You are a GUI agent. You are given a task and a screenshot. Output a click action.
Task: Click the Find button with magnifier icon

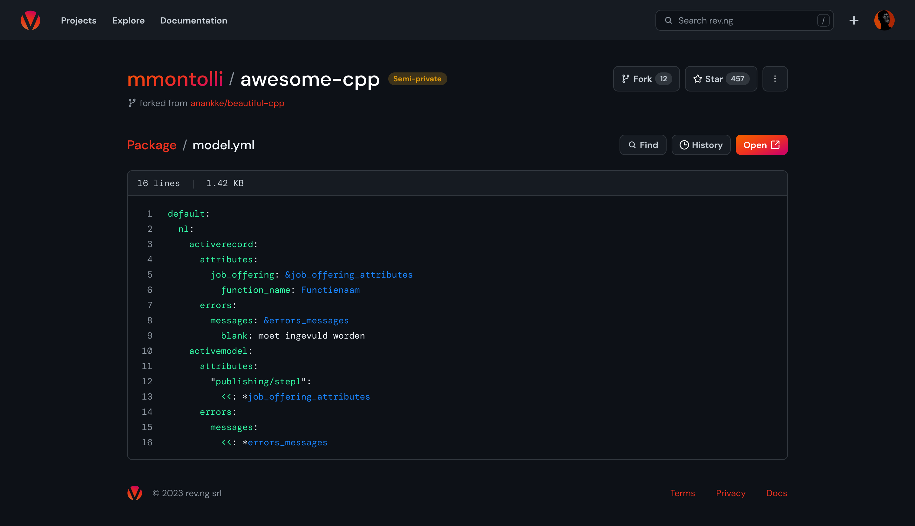point(643,145)
